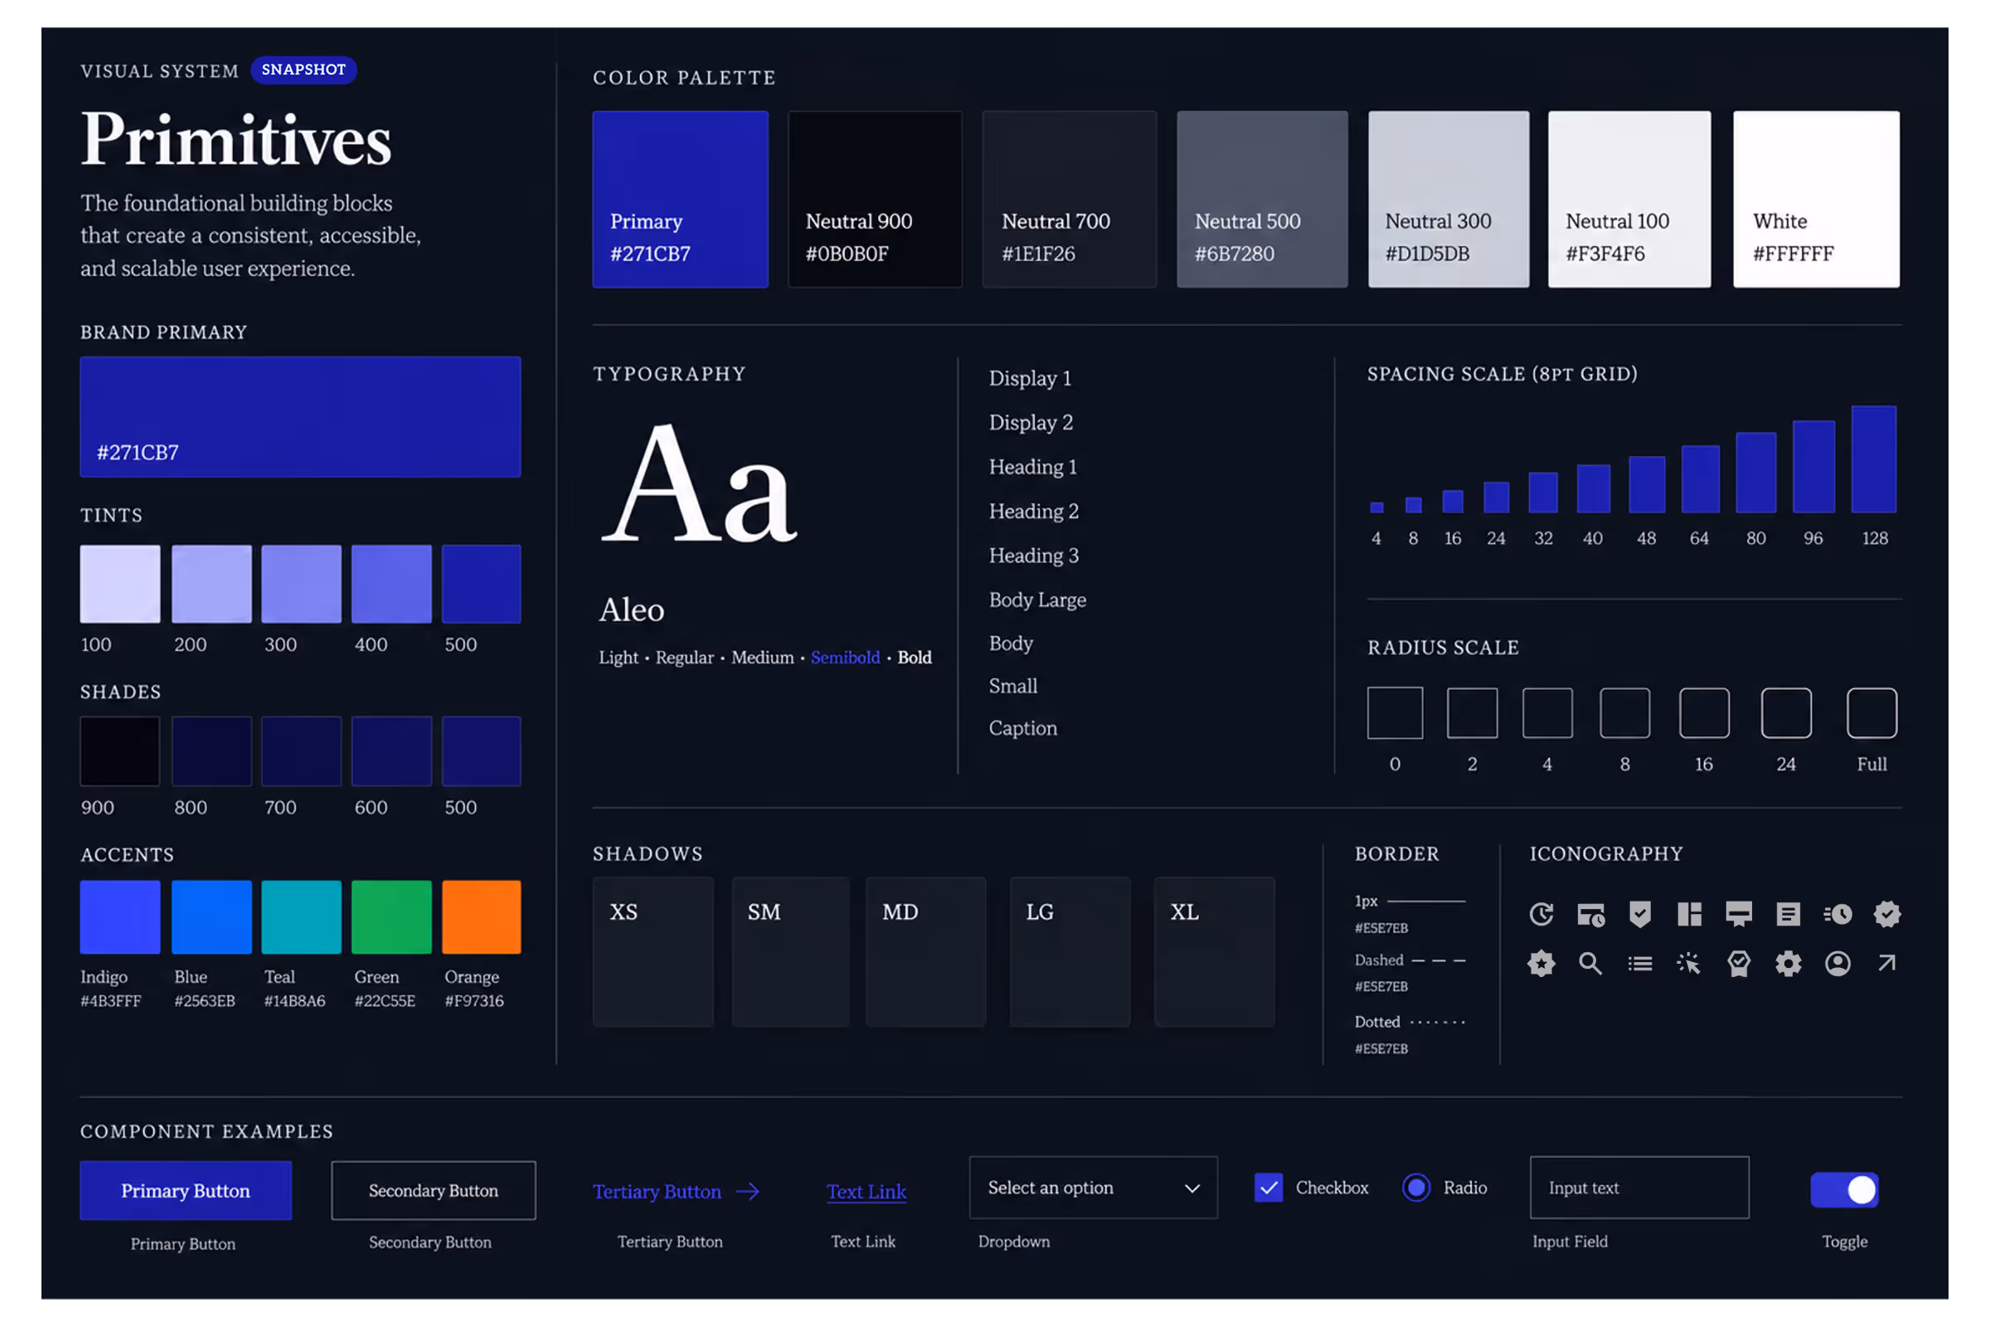Click the MD shadow card

point(925,952)
